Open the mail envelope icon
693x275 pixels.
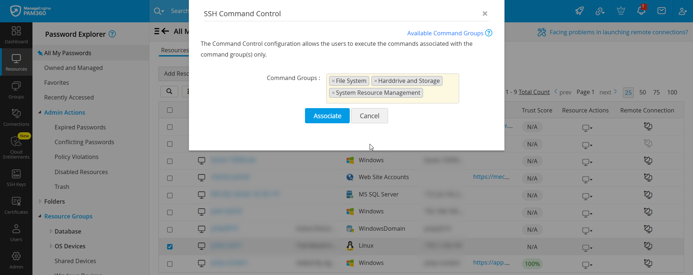pyautogui.click(x=662, y=11)
